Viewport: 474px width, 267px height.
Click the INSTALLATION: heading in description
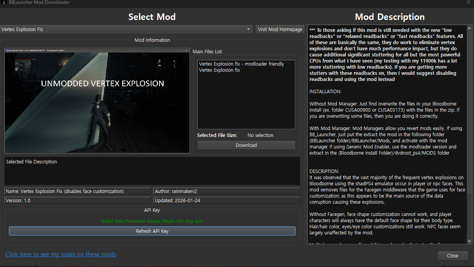coord(325,92)
